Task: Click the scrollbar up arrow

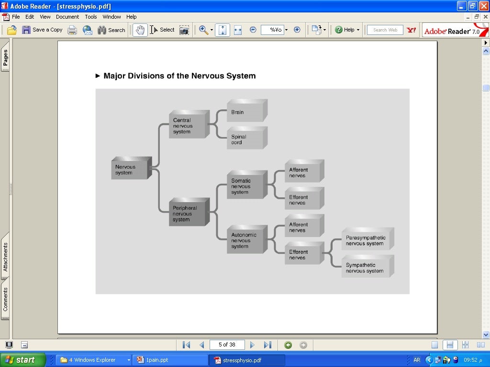Action: point(486,51)
